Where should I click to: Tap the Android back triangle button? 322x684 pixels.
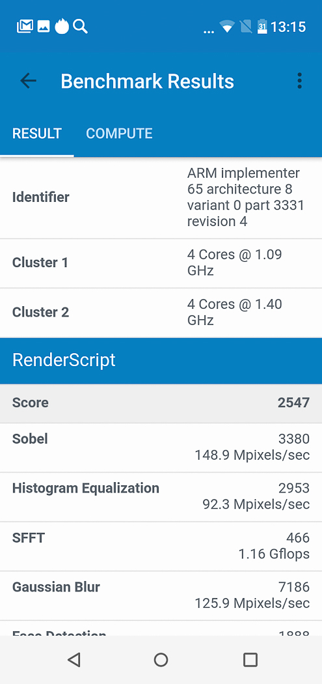74,659
